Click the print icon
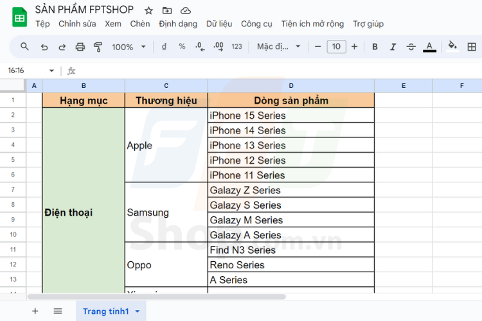The height and width of the screenshot is (321, 482). click(80, 47)
